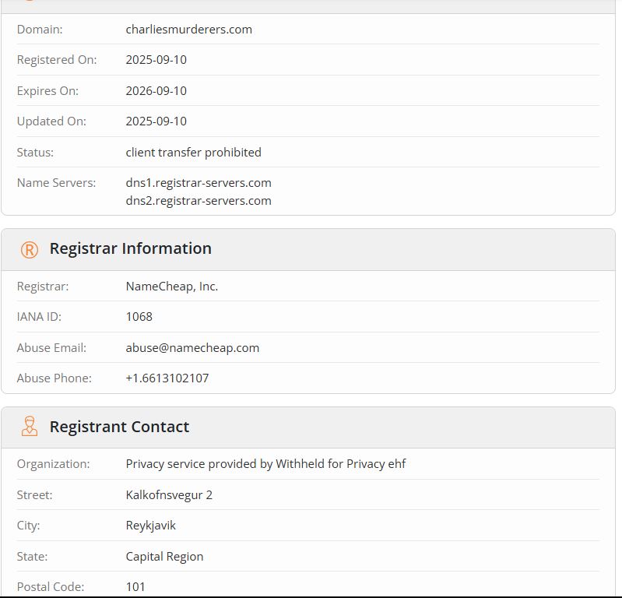Click the NameCheap, Inc. registrar value

(172, 287)
